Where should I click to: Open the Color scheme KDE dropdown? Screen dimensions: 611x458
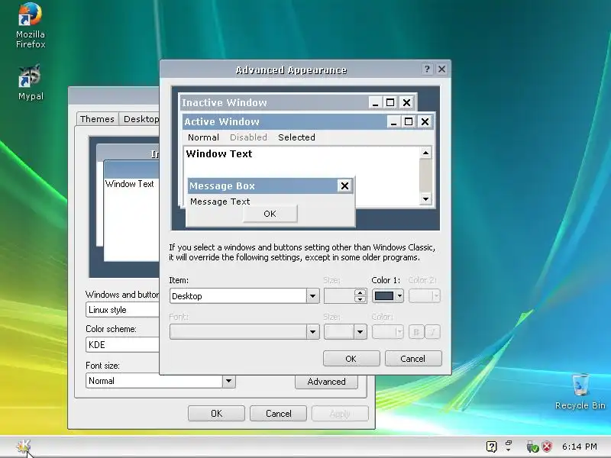click(122, 345)
